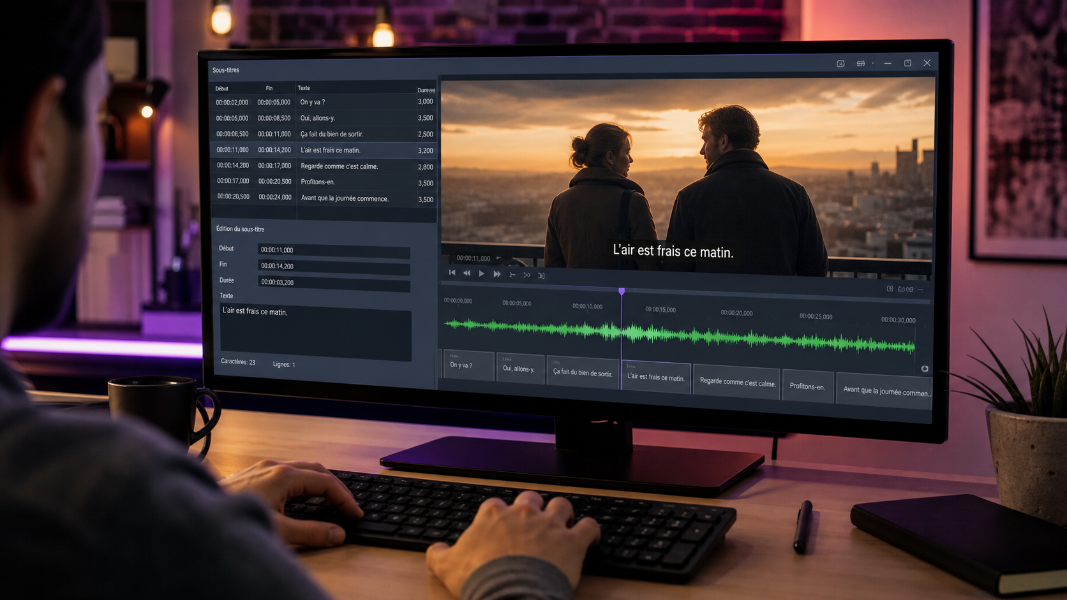Sort by the Durée column header
Image resolution: width=1067 pixels, height=600 pixels.
click(426, 90)
